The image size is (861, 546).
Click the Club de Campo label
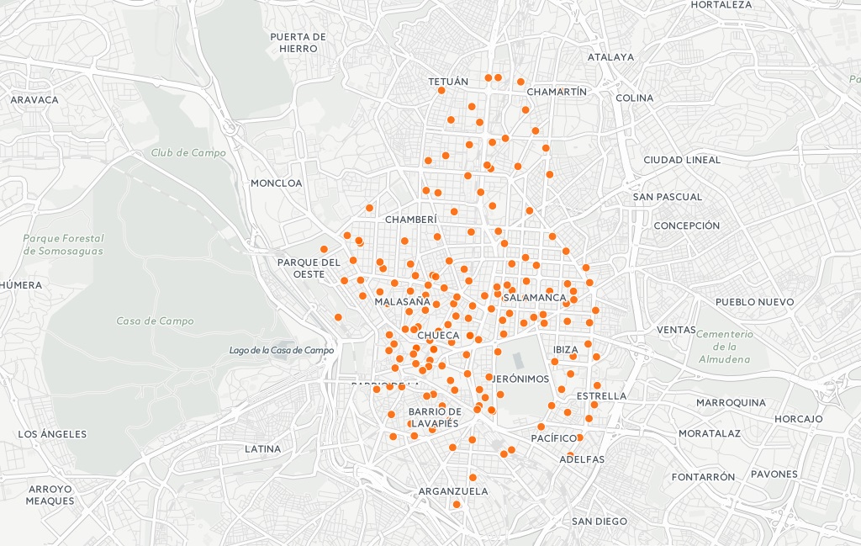tap(188, 152)
